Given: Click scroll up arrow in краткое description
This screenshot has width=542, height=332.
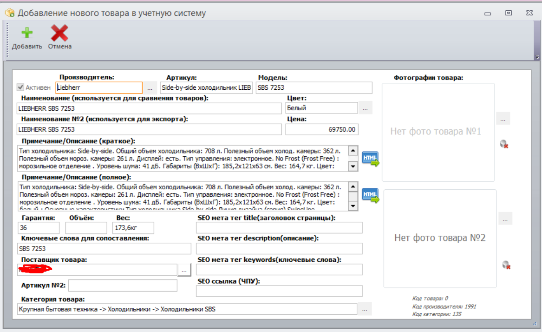Looking at the screenshot, I should point(353,151).
